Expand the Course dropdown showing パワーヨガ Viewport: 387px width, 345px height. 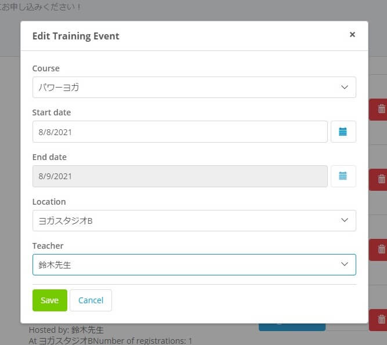click(194, 88)
